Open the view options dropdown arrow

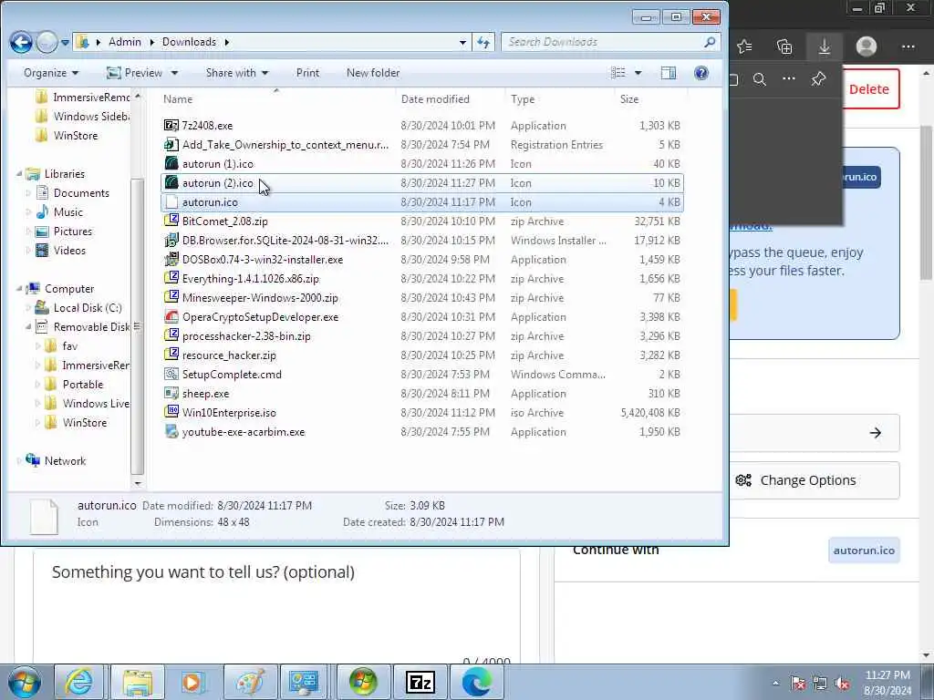coord(638,73)
